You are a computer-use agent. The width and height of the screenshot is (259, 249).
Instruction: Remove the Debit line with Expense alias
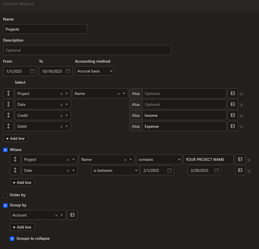[x=242, y=127]
